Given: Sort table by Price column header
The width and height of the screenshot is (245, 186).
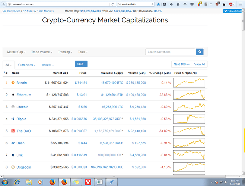Looking at the screenshot, I should pos(83,73).
